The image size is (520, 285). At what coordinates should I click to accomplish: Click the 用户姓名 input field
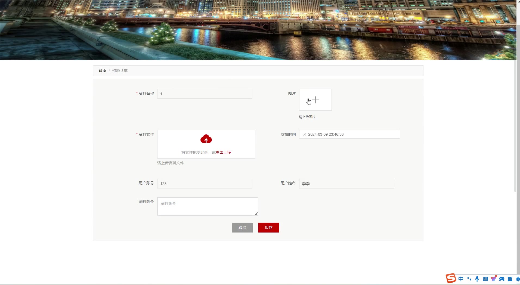347,184
